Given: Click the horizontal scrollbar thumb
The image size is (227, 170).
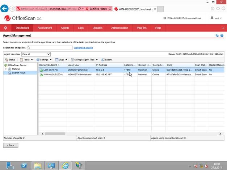Looking at the screenshot, I should point(55,134).
